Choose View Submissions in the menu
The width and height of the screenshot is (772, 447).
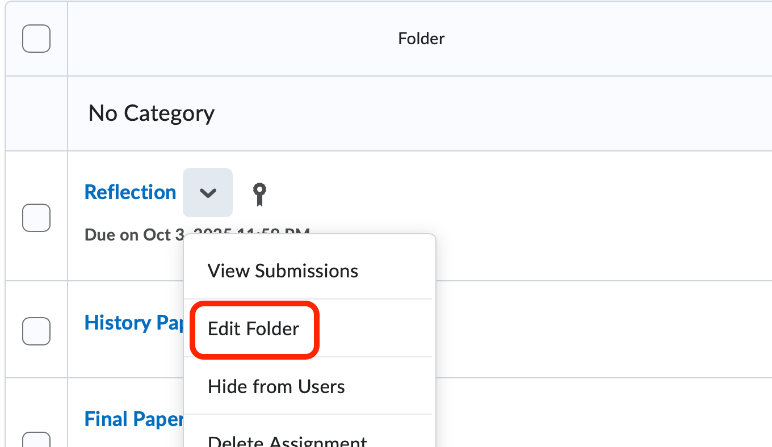coord(283,271)
